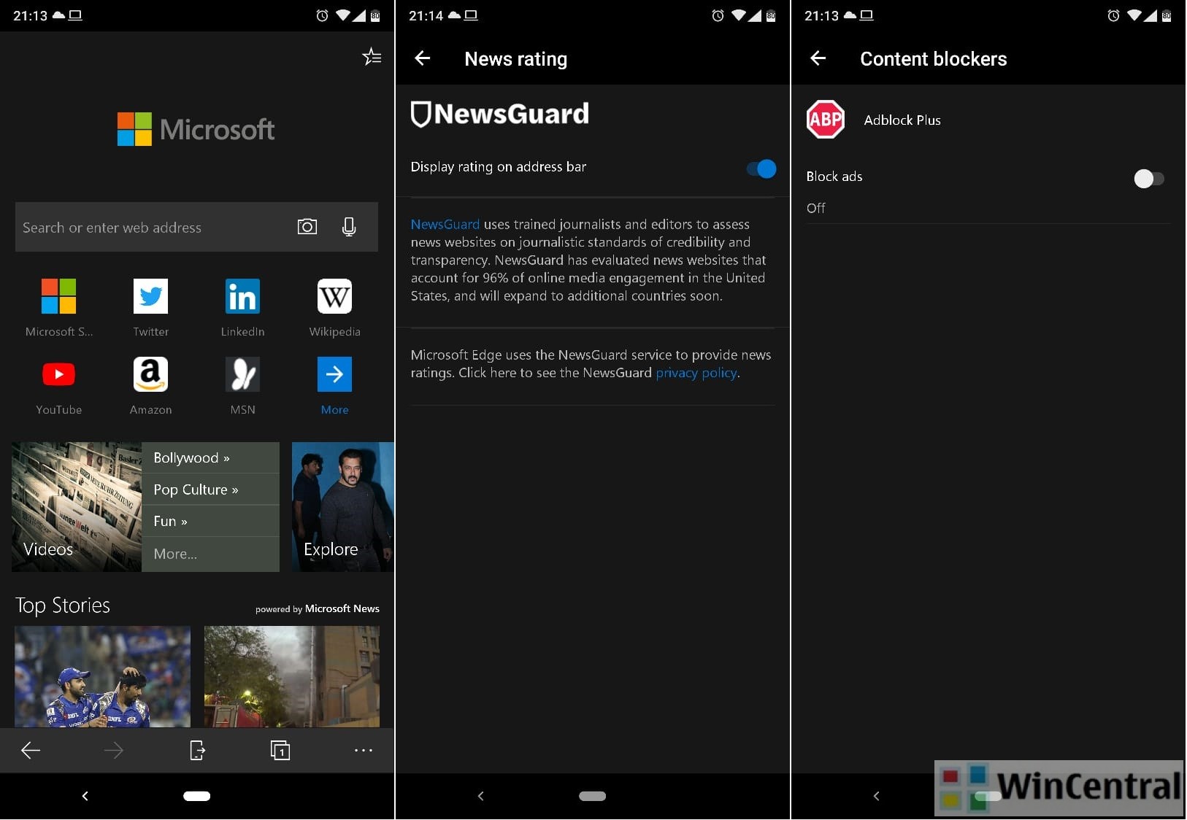Tap the share icon in the bottom toolbar

tap(197, 750)
